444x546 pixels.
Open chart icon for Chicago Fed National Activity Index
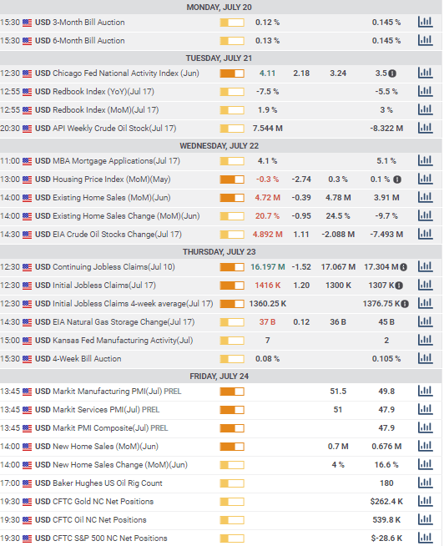[425, 73]
